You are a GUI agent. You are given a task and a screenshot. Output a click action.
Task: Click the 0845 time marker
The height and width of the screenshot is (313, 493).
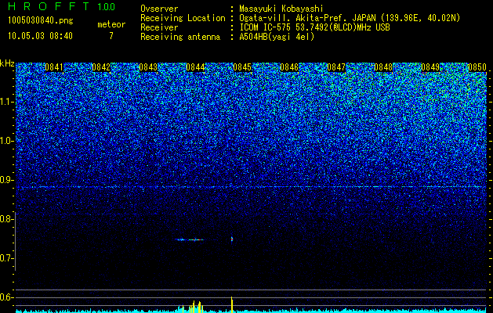(x=242, y=67)
